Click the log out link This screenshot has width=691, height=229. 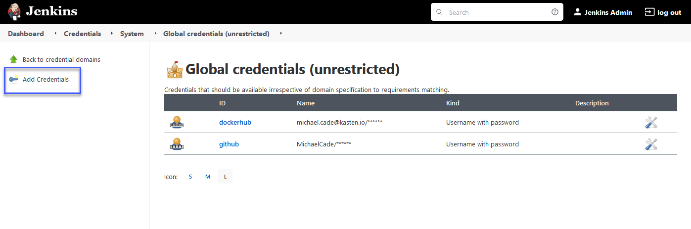pyautogui.click(x=663, y=12)
